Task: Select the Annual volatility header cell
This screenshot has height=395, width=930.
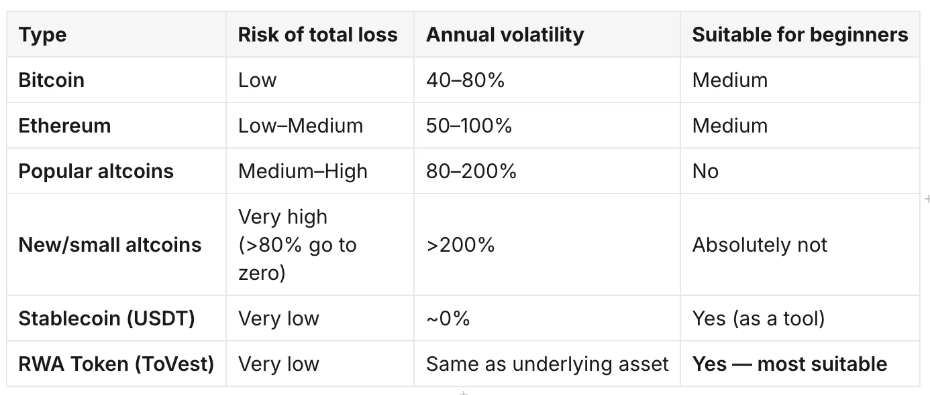Action: coord(547,34)
